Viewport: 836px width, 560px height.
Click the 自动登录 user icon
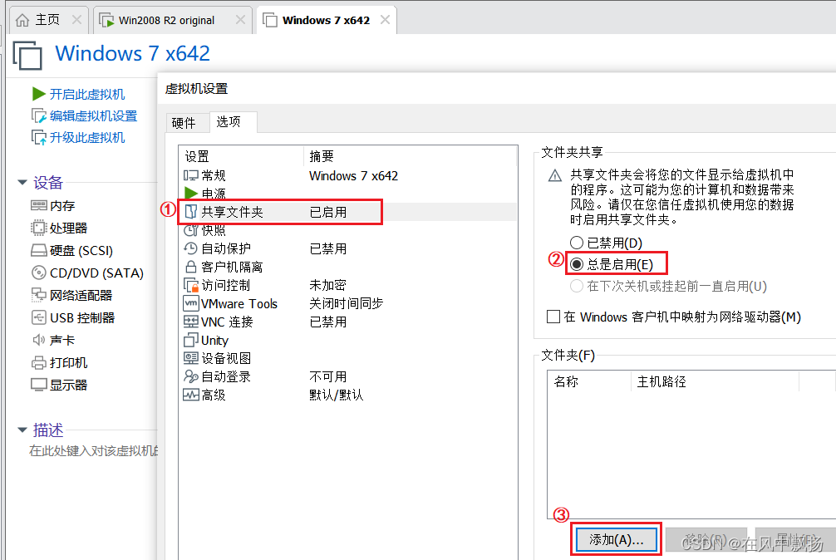pyautogui.click(x=191, y=376)
